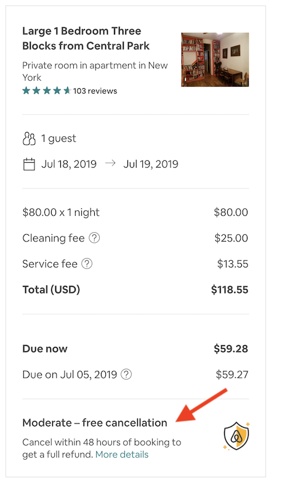Open the More details cancellation link
Screen dimensions: 285x493
[122, 455]
